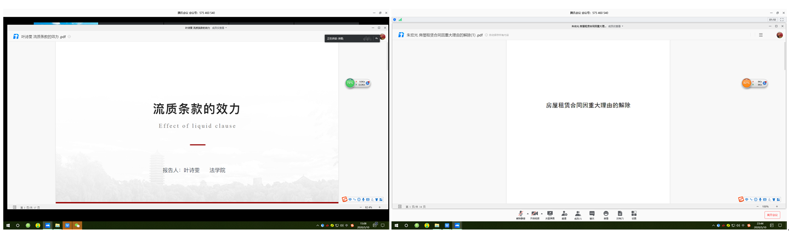Open meeting settings icon
This screenshot has width=789, height=235.
pos(634,213)
